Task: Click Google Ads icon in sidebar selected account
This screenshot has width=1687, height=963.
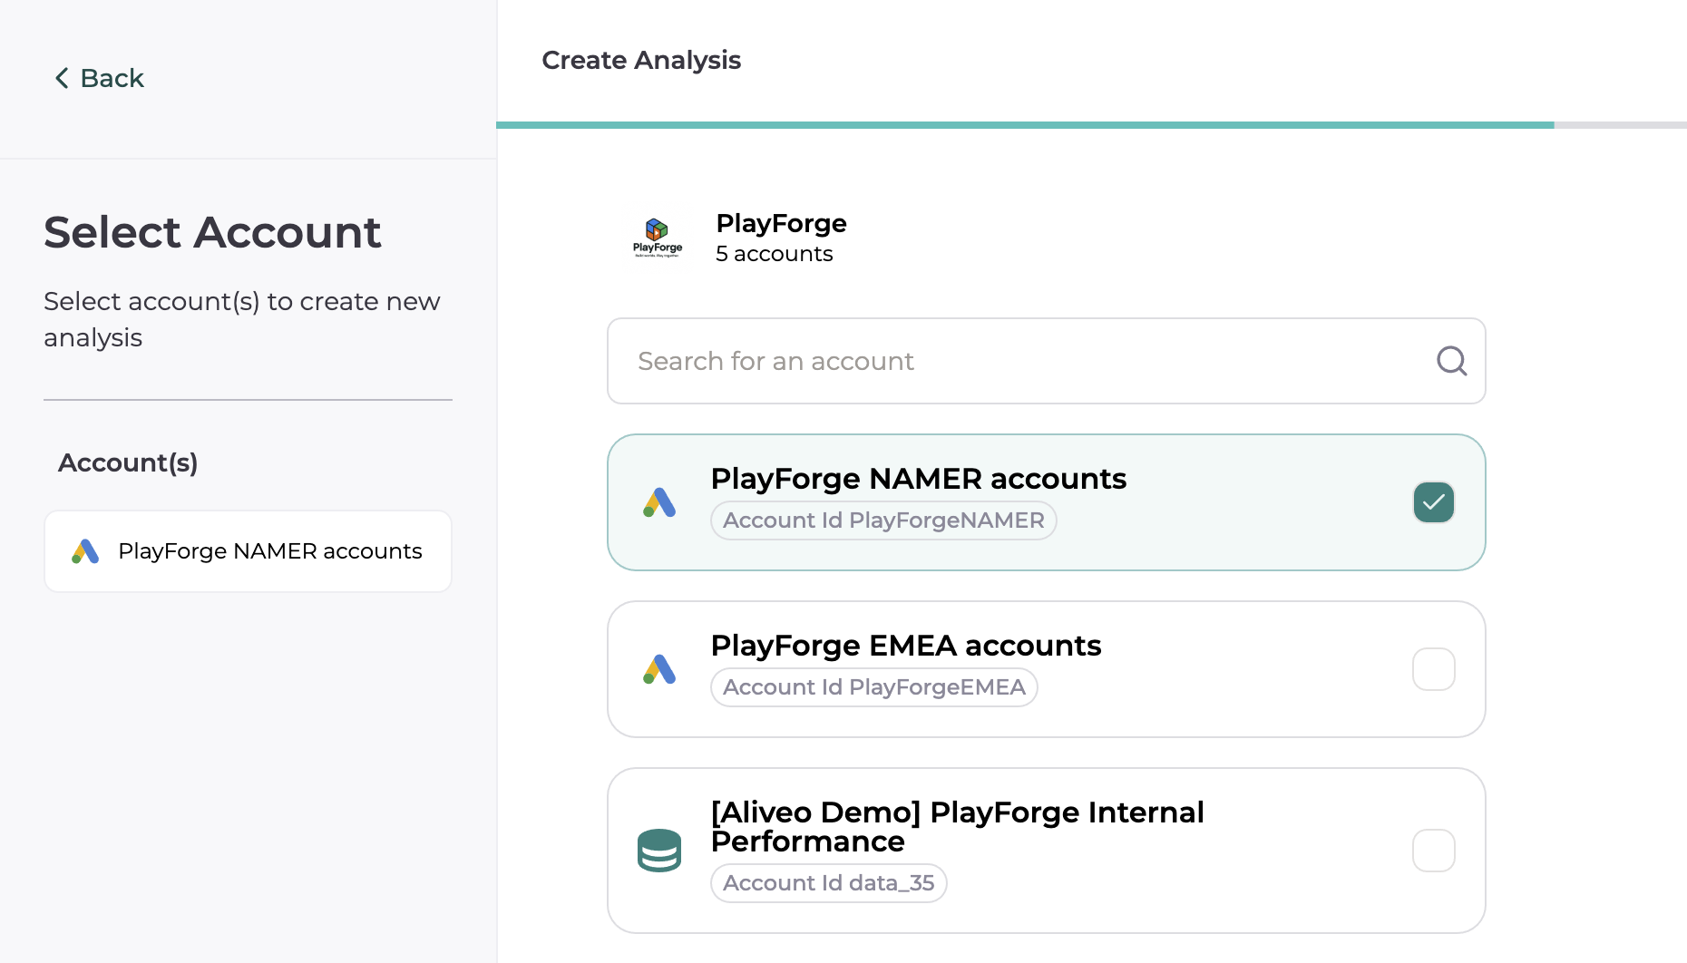Action: (x=85, y=551)
